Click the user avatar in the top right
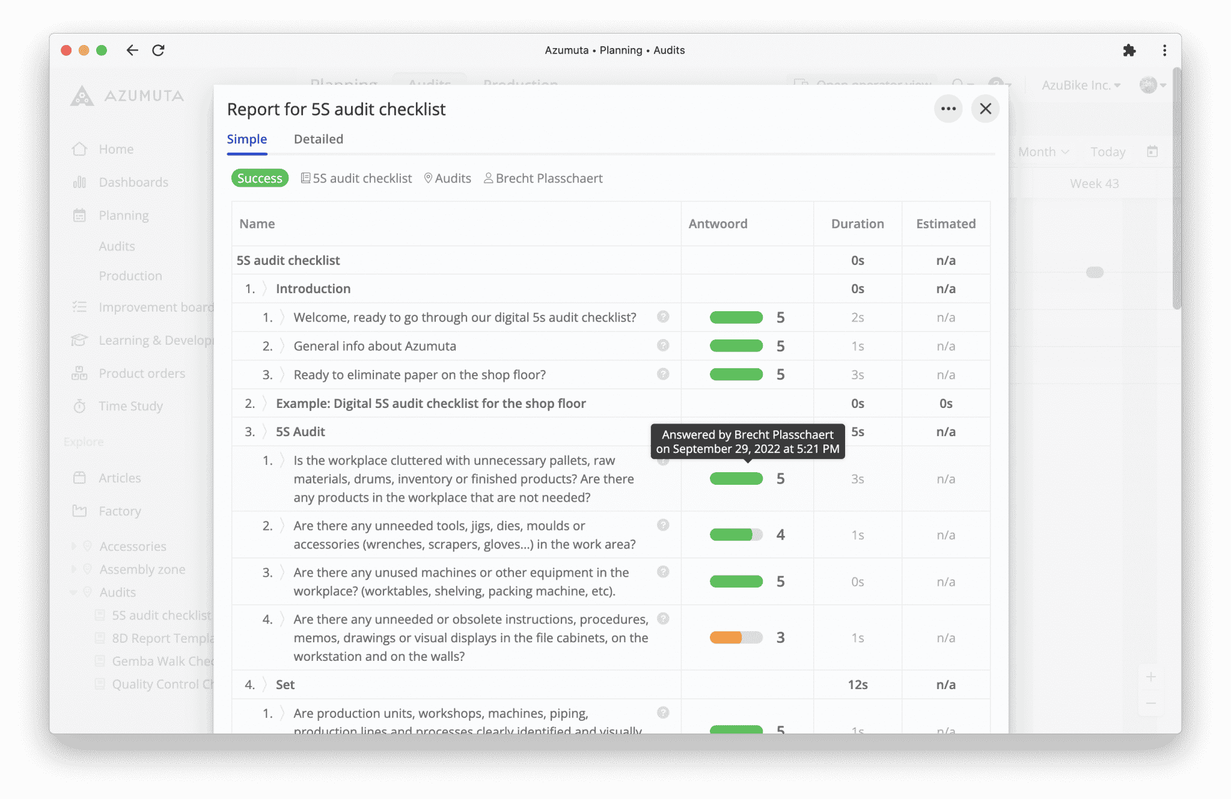The width and height of the screenshot is (1231, 799). (x=1149, y=85)
